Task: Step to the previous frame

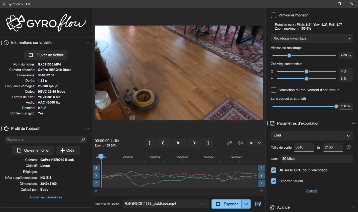Action: pyautogui.click(x=163, y=143)
